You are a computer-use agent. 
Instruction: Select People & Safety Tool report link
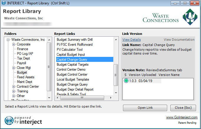tap(71, 94)
